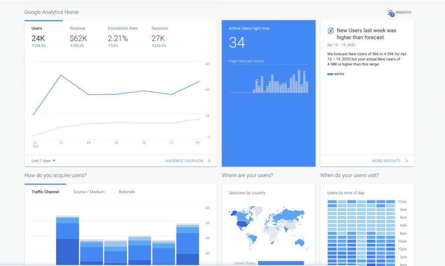Click the insight card's circular analytics icon

click(x=330, y=31)
